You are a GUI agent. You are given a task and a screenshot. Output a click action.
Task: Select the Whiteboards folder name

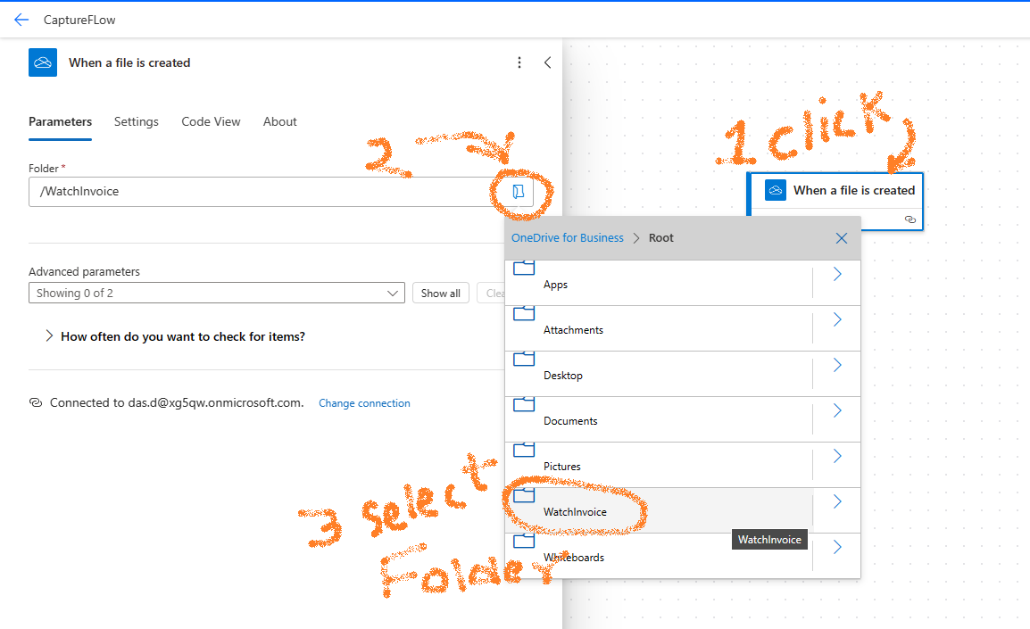point(574,558)
